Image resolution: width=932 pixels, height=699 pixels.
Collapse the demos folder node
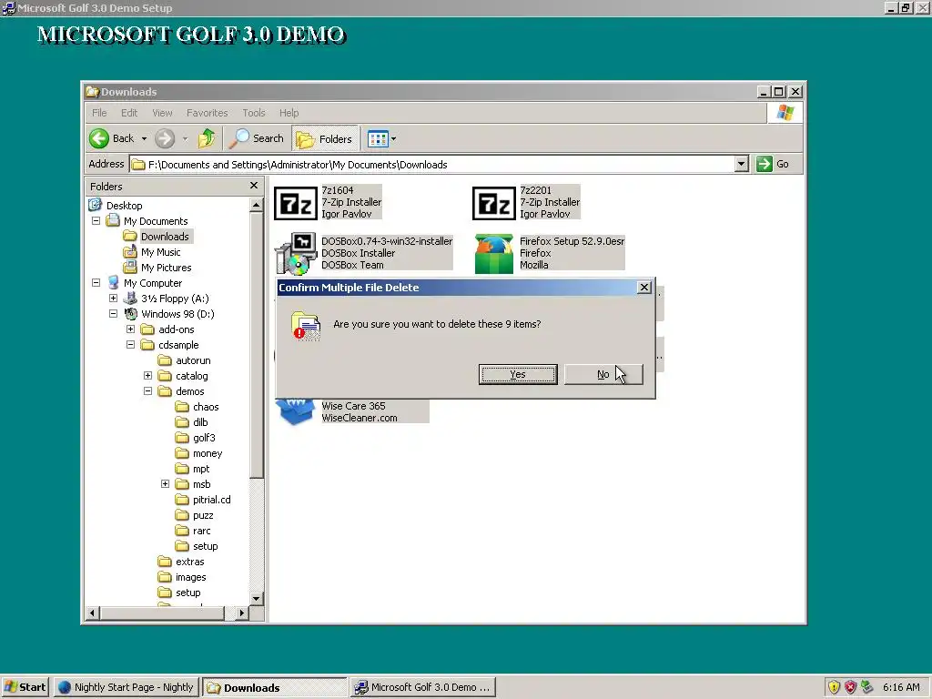[148, 391]
